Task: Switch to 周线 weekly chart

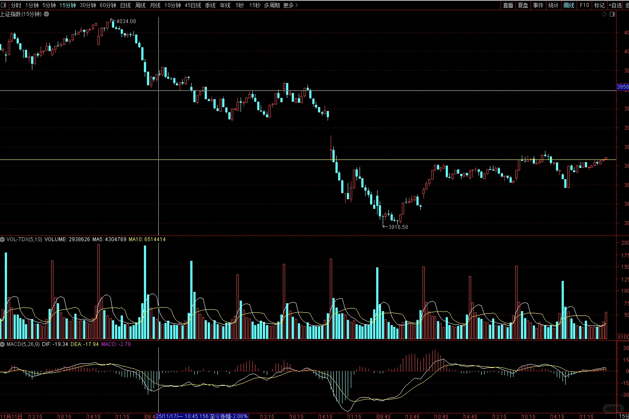Action: pyautogui.click(x=140, y=5)
